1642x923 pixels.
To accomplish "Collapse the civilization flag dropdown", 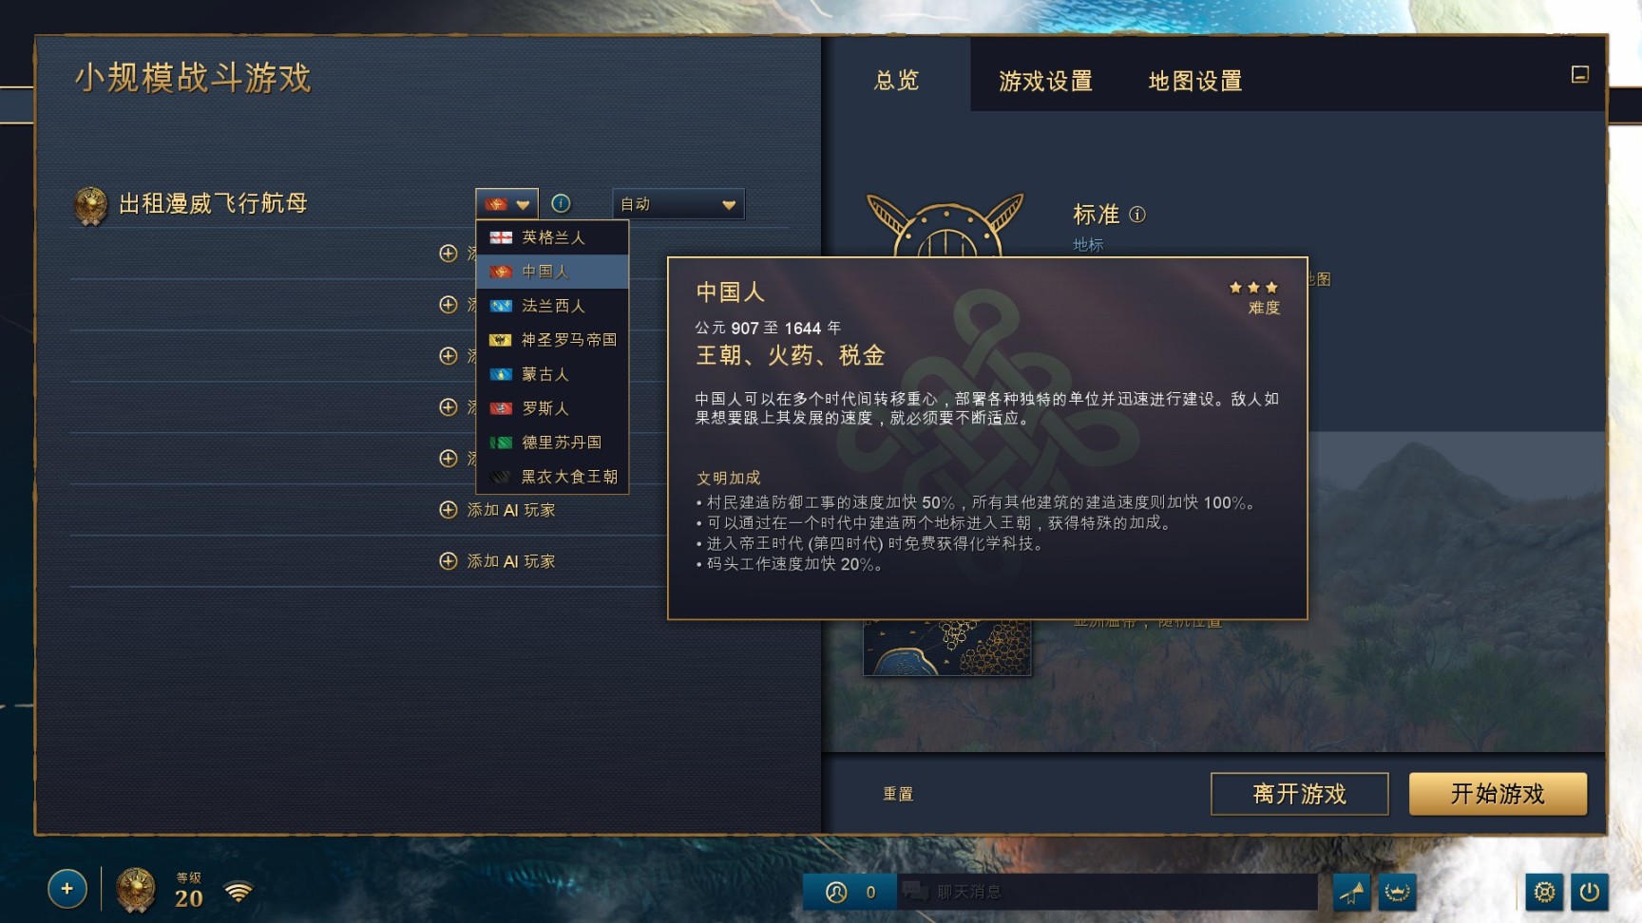I will 507,204.
